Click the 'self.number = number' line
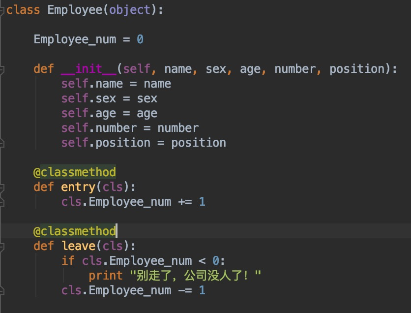The image size is (411, 313). (130, 128)
